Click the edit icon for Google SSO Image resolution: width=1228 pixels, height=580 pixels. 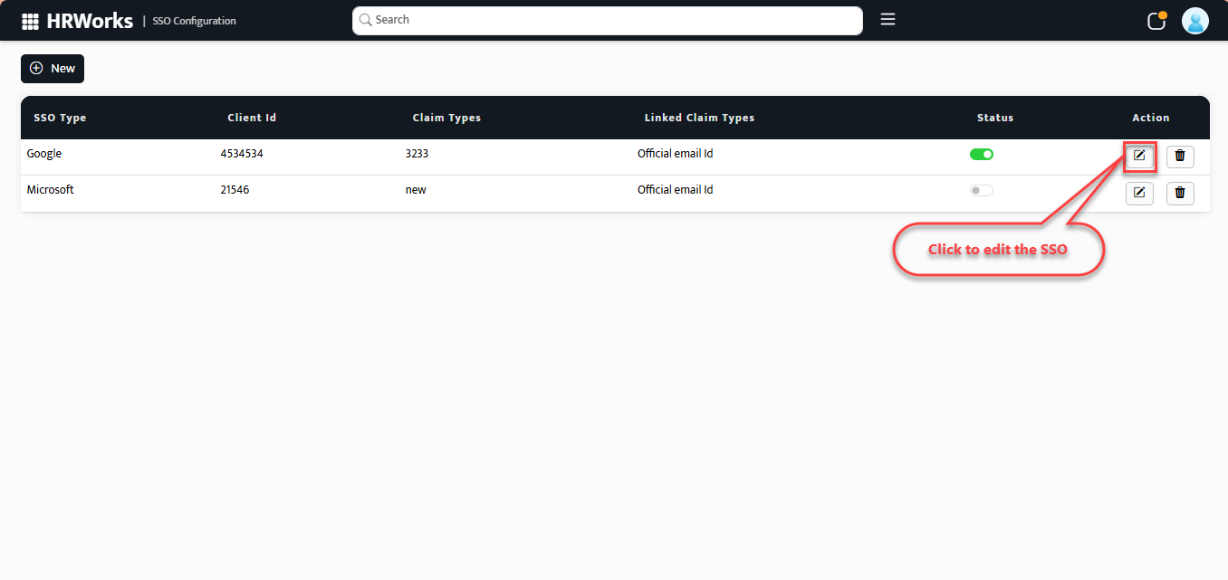pyautogui.click(x=1139, y=156)
